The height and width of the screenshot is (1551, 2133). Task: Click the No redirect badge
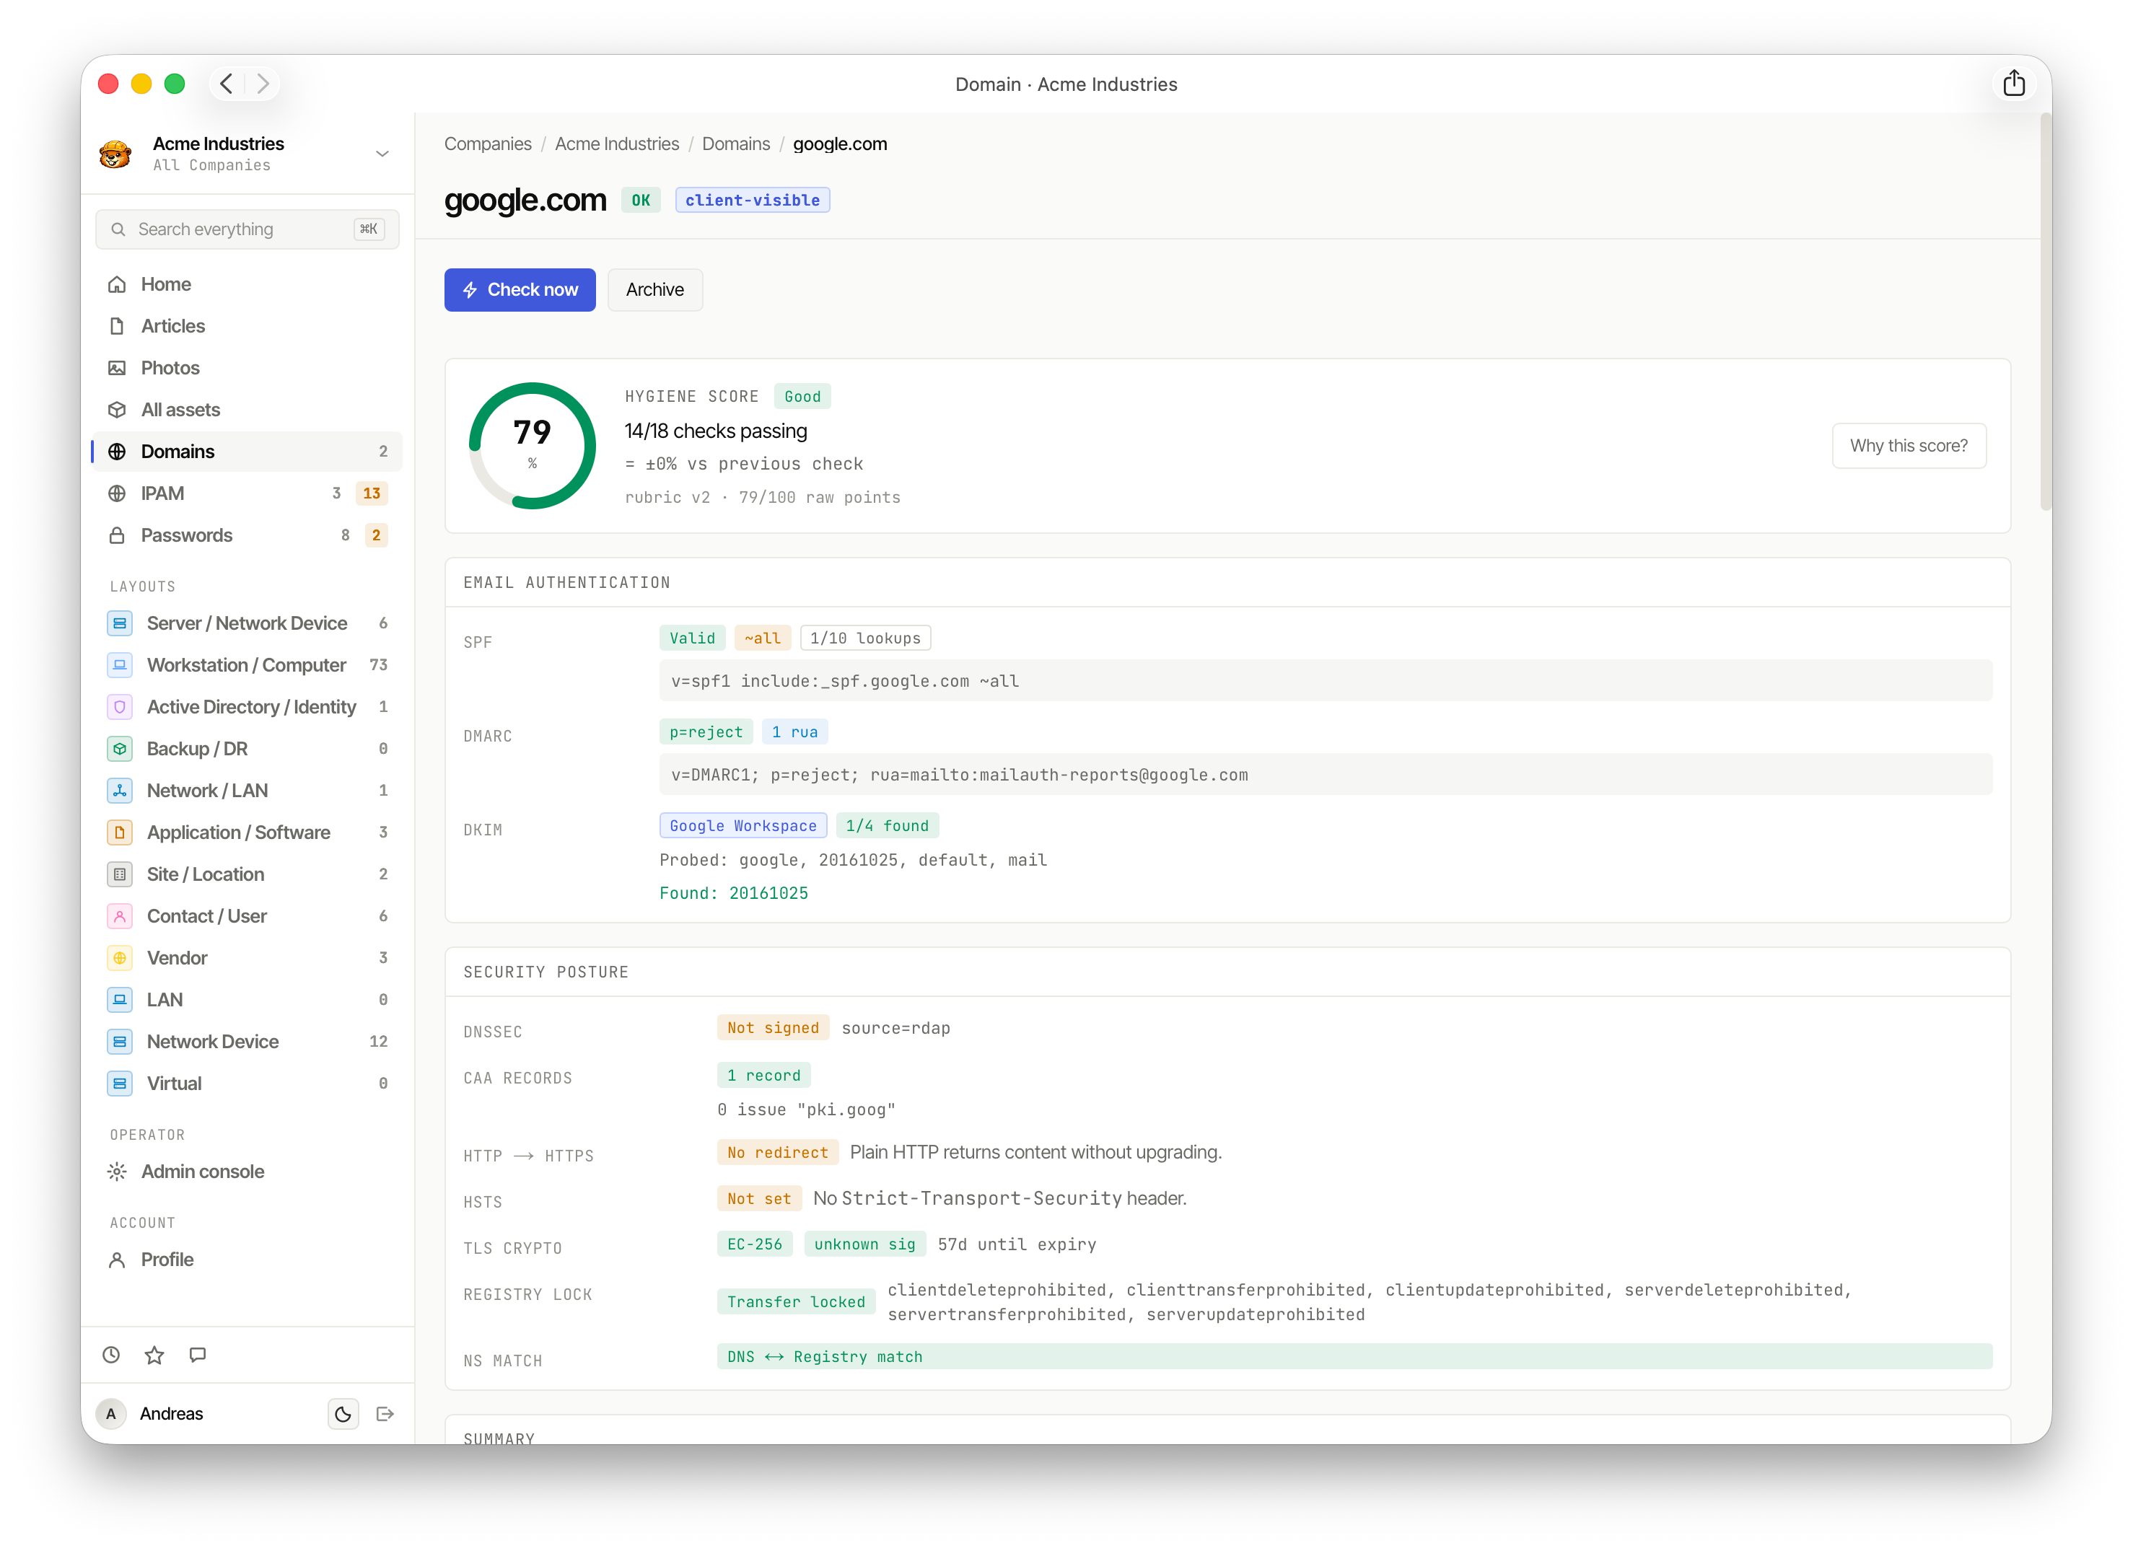(777, 1153)
